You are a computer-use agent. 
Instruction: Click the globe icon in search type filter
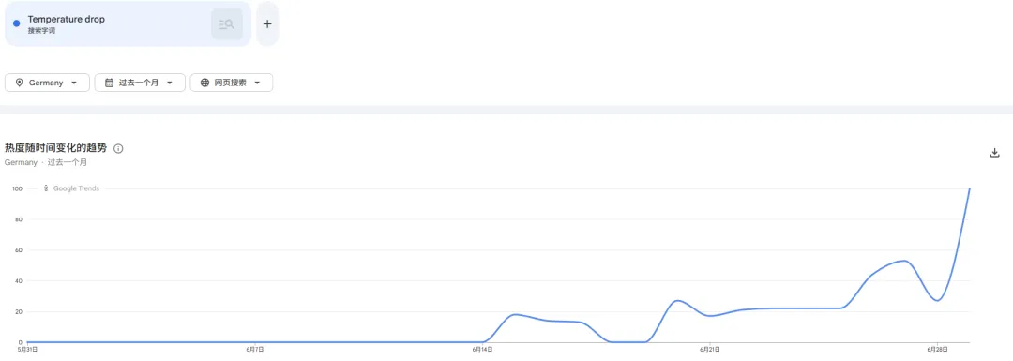(x=204, y=83)
